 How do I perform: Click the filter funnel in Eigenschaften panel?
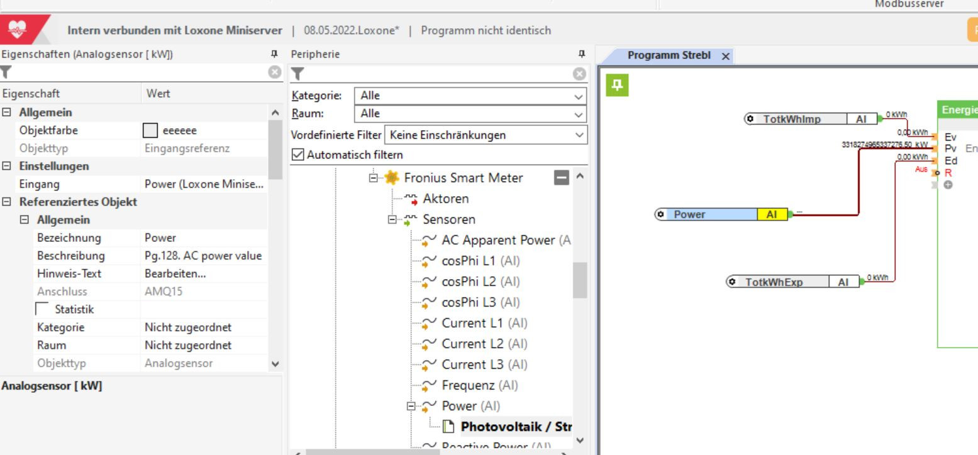point(6,72)
